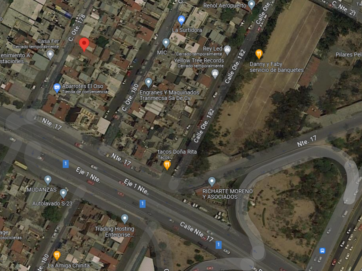362x271 pixels.
Task: Select the bus stop transit icon
Action: [322, 250]
